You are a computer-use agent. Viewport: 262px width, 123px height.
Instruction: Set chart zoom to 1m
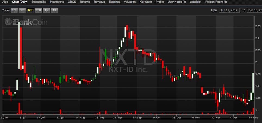click(x=14, y=10)
